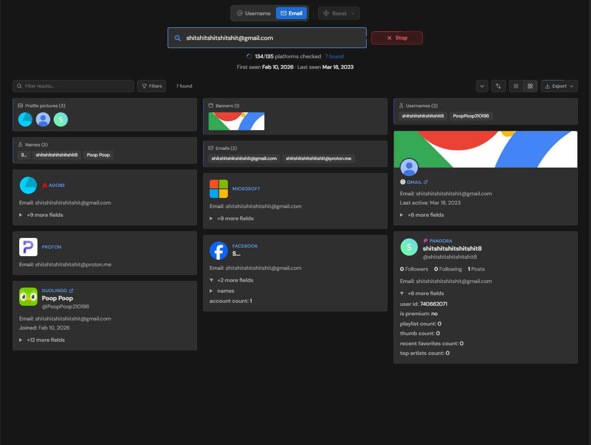Image resolution: width=591 pixels, height=445 pixels.
Task: Click the Gmail card banner image
Action: [486, 149]
